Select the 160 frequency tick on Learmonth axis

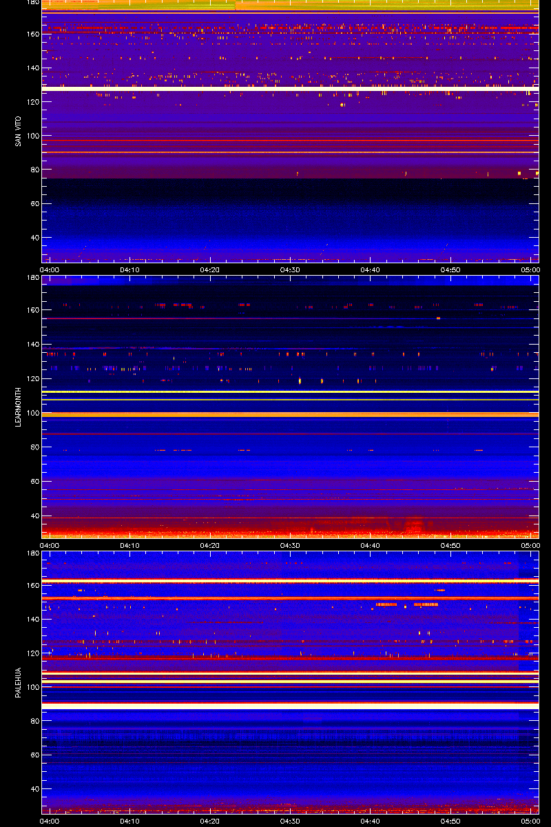point(32,310)
